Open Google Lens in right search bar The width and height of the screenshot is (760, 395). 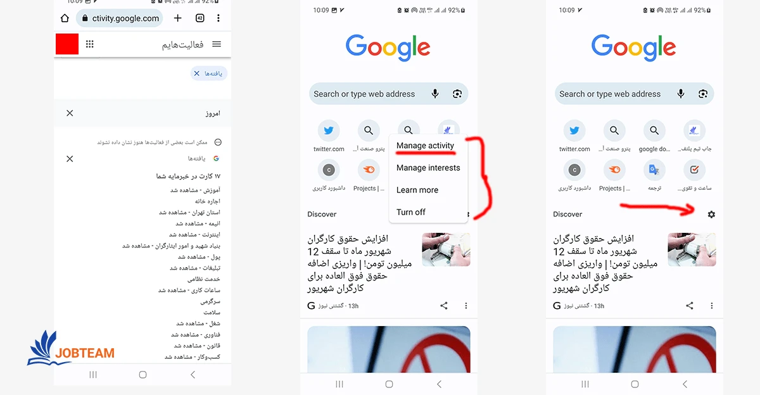pyautogui.click(x=702, y=94)
